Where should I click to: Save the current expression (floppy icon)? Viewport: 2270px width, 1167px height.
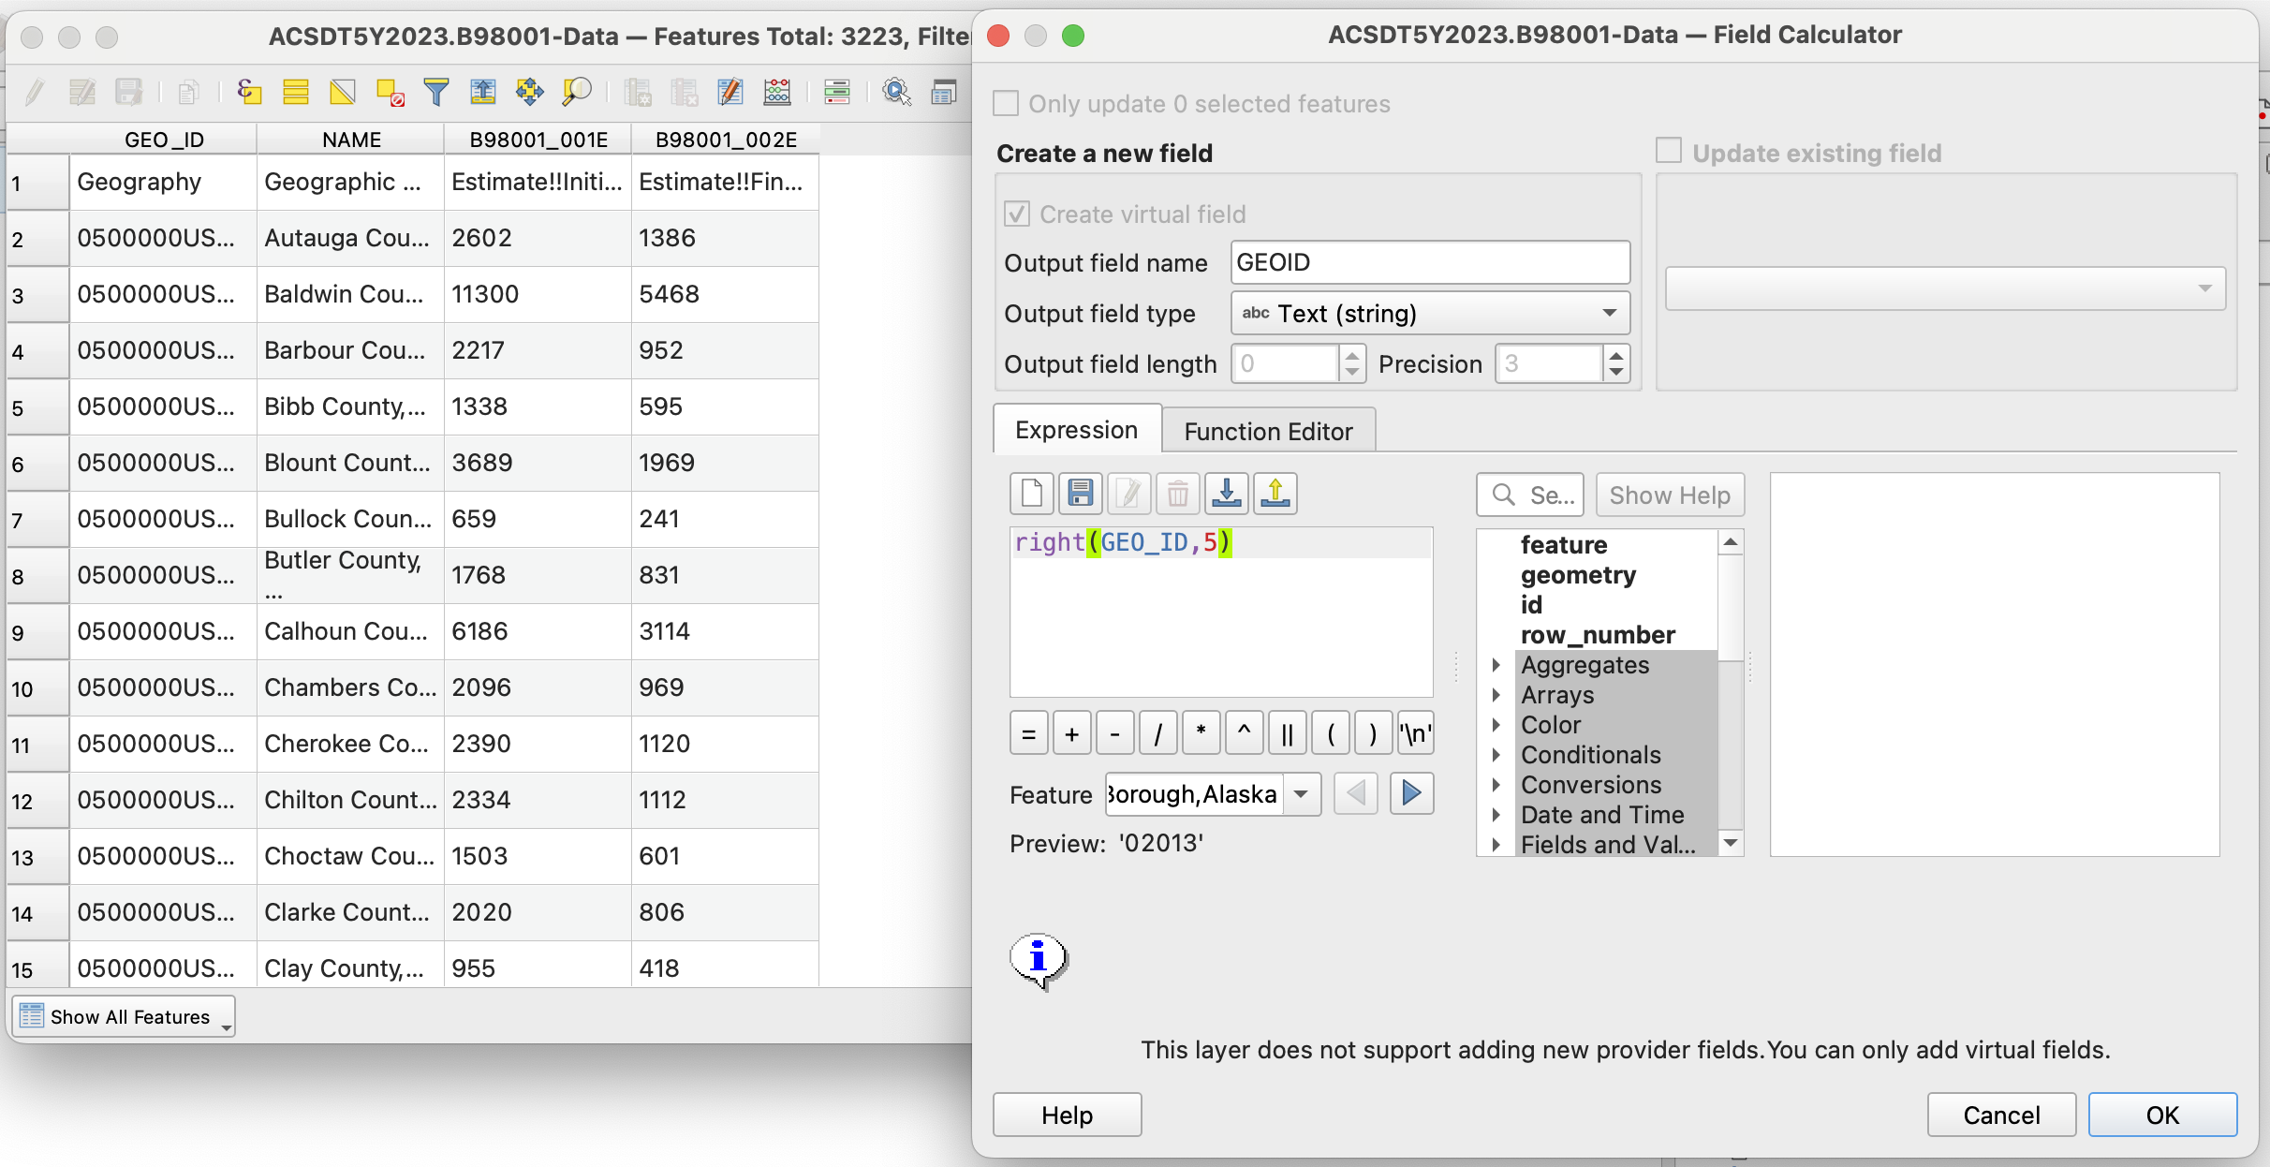[1081, 493]
